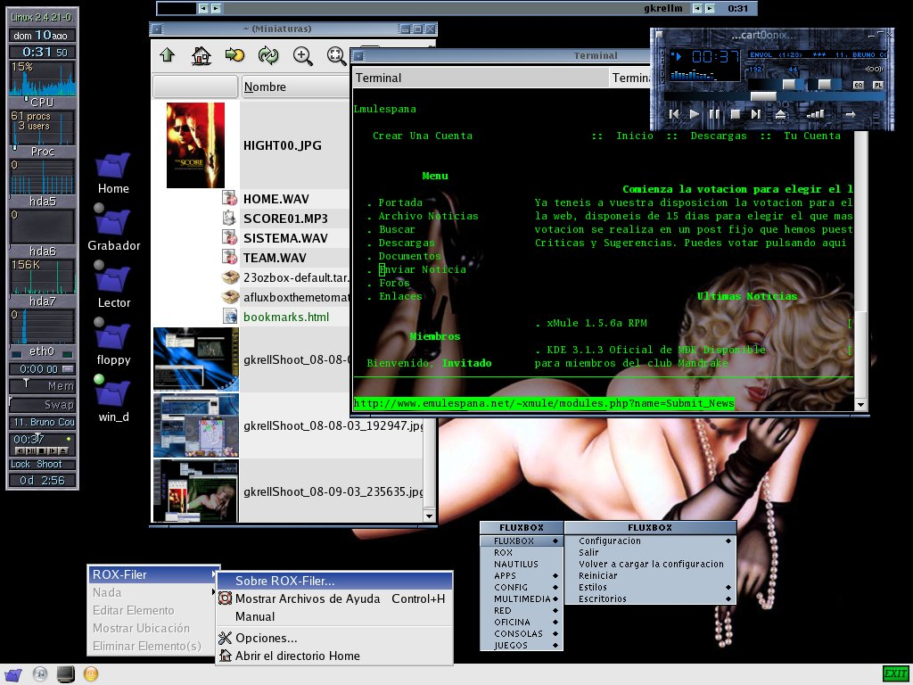Image resolution: width=913 pixels, height=685 pixels.
Task: Expand the MULTIMEDIA submenu in Fluxbox menu
Action: coord(521,598)
